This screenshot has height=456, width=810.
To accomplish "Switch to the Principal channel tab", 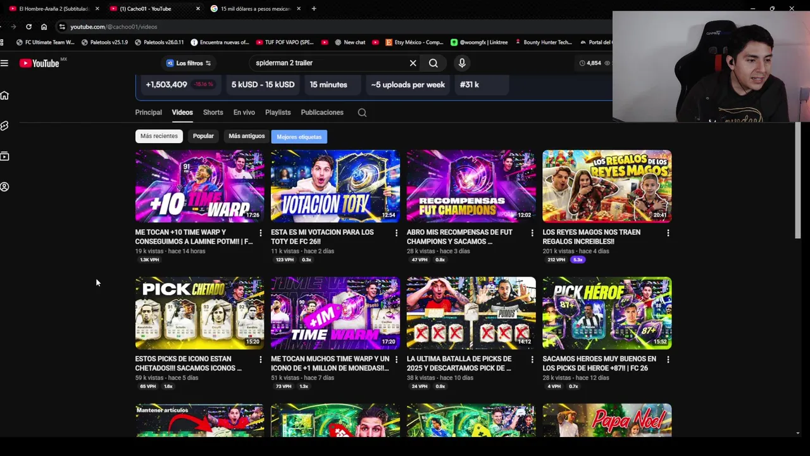I will point(148,112).
